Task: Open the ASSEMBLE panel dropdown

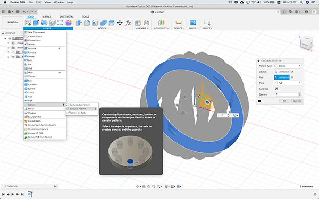Action: 142,28
